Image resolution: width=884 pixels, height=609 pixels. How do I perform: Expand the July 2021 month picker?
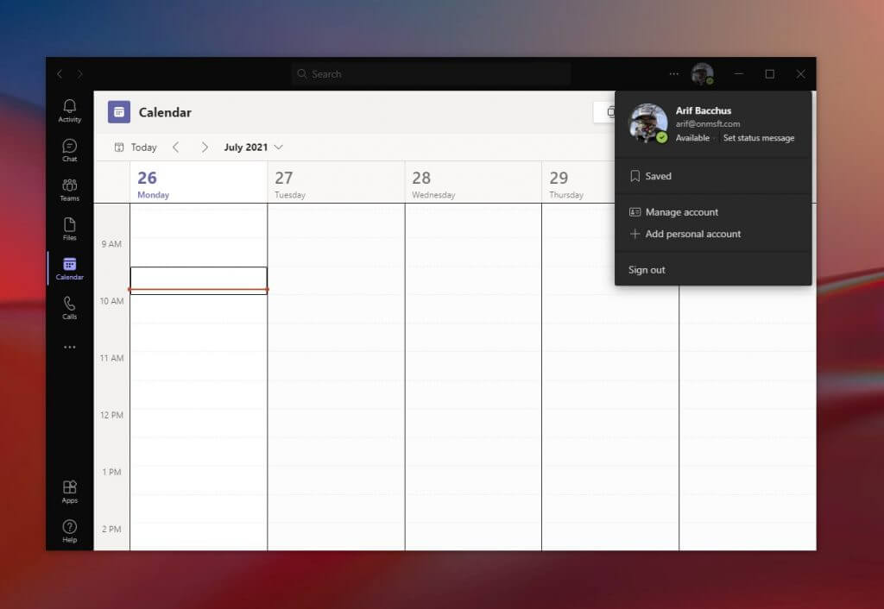click(x=253, y=147)
